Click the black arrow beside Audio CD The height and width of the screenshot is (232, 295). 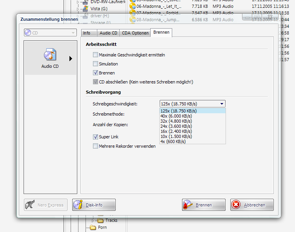coord(71,59)
